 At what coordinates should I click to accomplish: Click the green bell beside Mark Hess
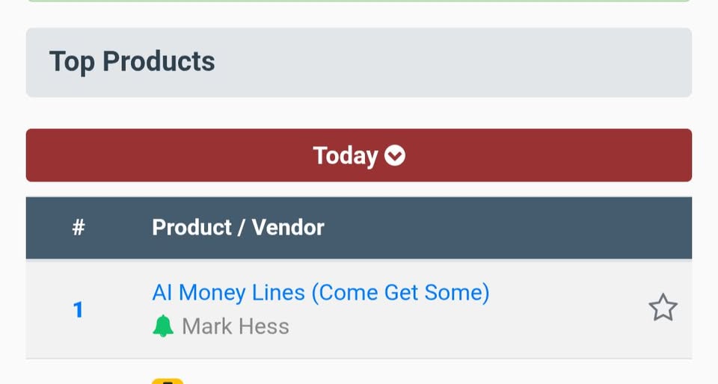(163, 326)
